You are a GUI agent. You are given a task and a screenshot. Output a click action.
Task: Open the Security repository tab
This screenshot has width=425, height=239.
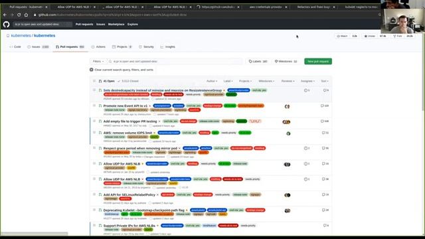(146, 47)
